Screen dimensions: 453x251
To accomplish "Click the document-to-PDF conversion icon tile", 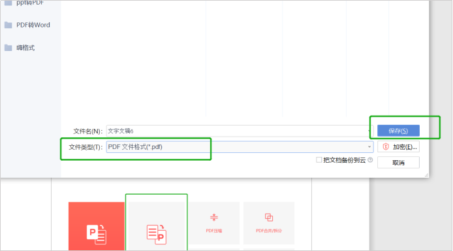I will pyautogui.click(x=157, y=226).
